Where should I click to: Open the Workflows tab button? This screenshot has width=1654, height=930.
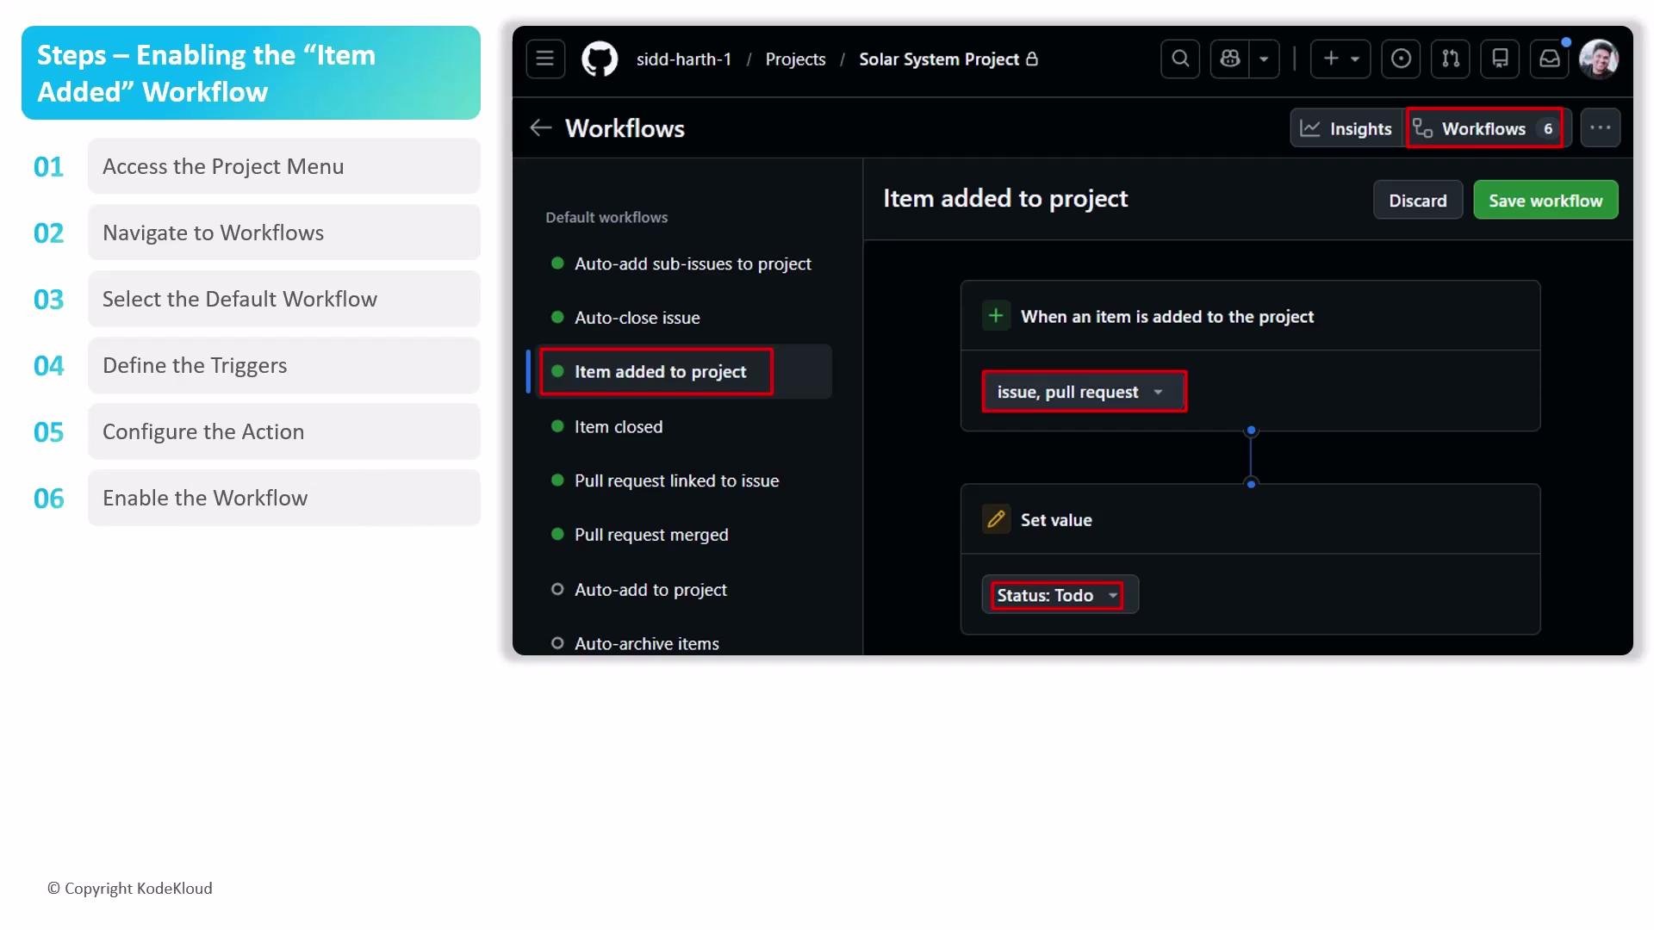tap(1487, 128)
